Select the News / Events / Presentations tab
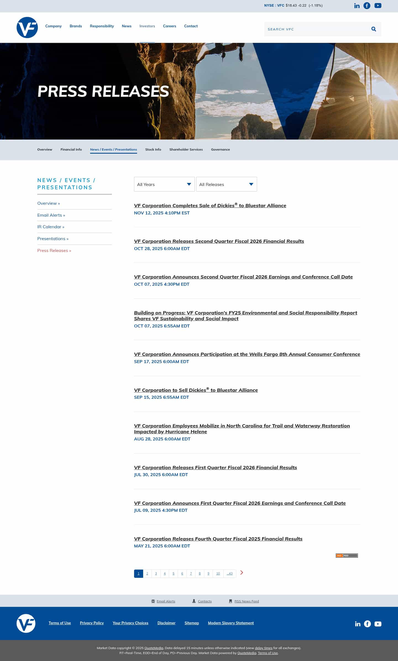This screenshot has height=661, width=398. click(114, 149)
